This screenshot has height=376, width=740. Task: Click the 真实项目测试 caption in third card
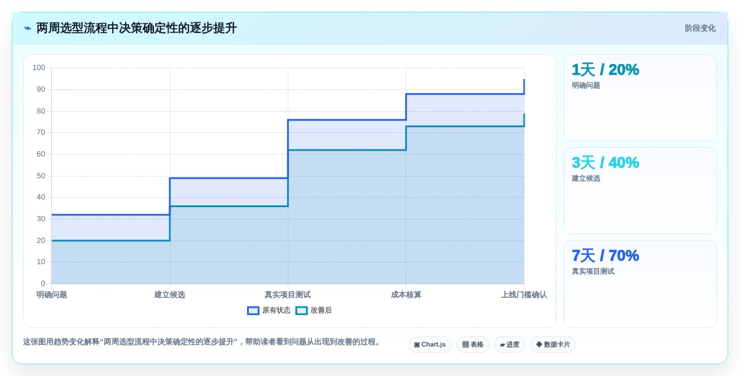(x=593, y=271)
